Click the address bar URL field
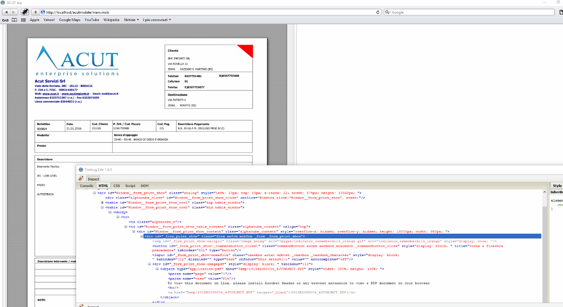 click(176, 12)
